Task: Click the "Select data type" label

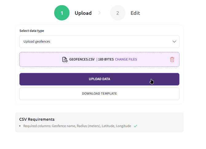Action: (32, 31)
